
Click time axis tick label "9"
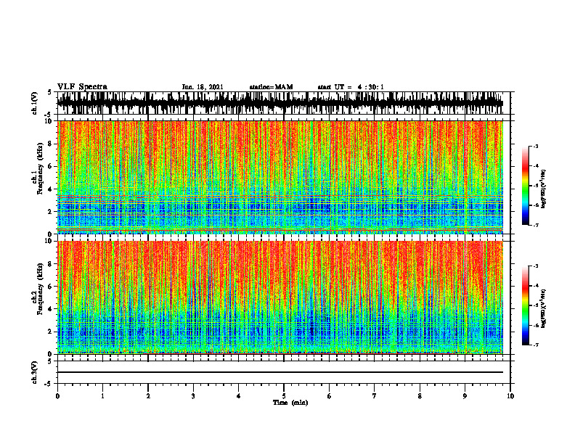(465, 396)
